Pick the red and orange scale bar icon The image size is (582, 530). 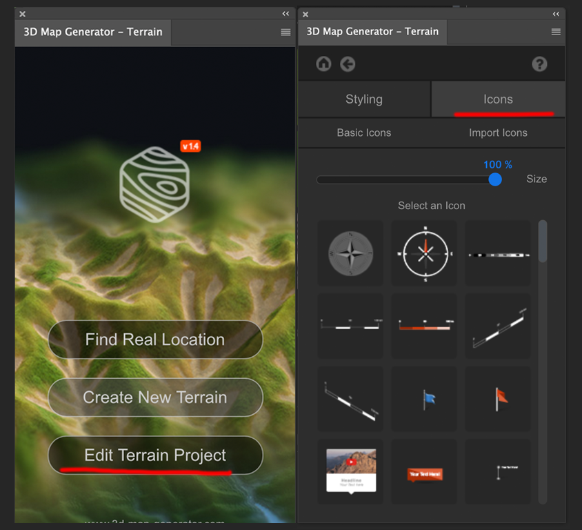pos(424,326)
